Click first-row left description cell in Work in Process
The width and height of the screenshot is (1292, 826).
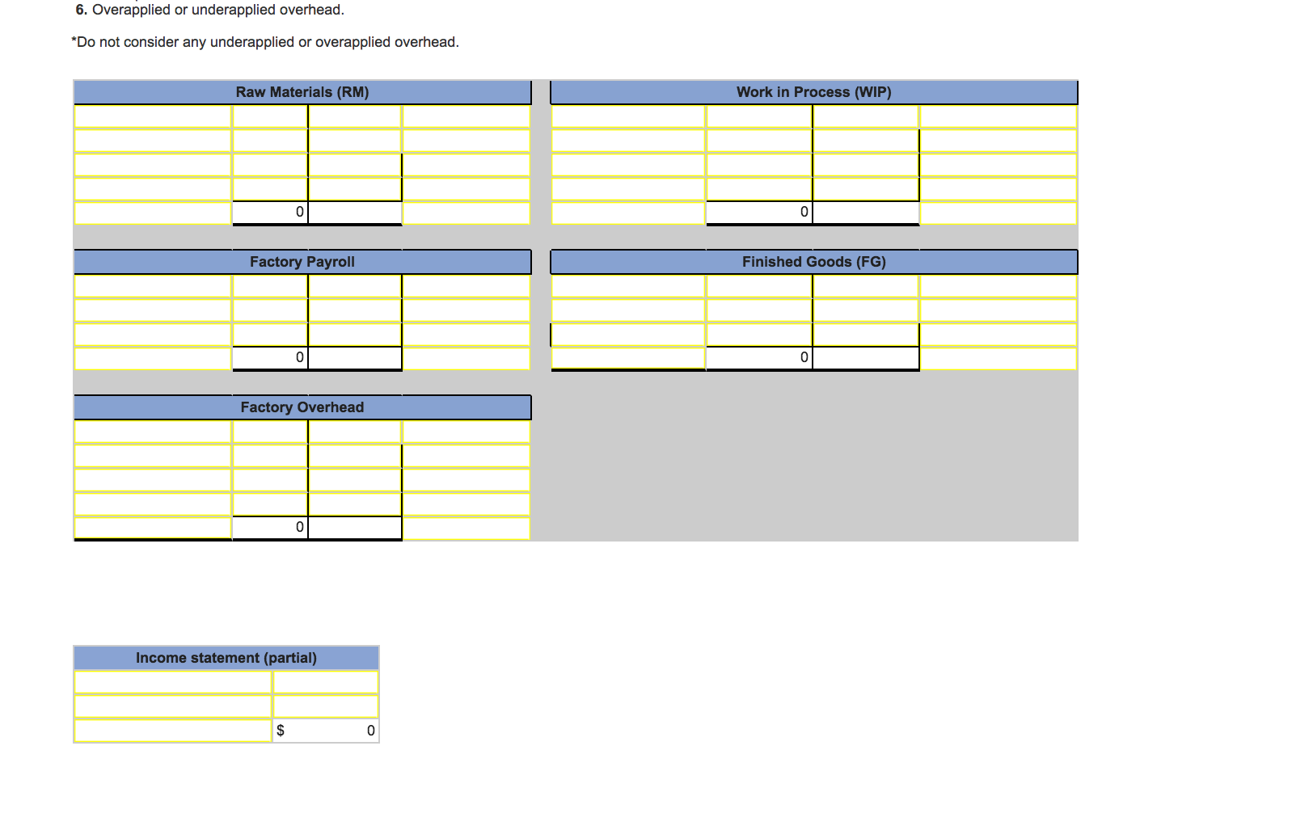point(628,116)
